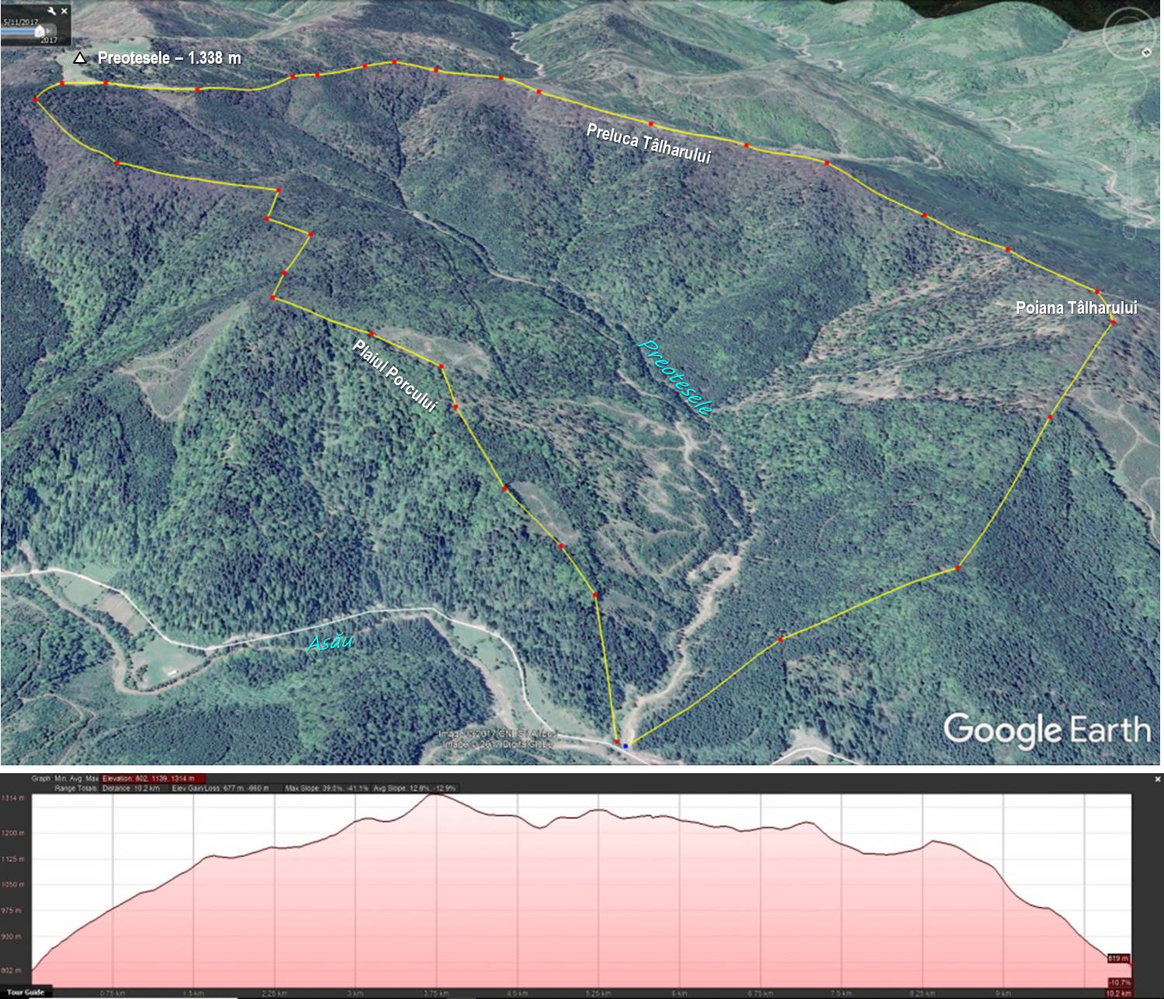The width and height of the screenshot is (1164, 999).
Task: Close the elevation profile panel
Action: [1157, 779]
